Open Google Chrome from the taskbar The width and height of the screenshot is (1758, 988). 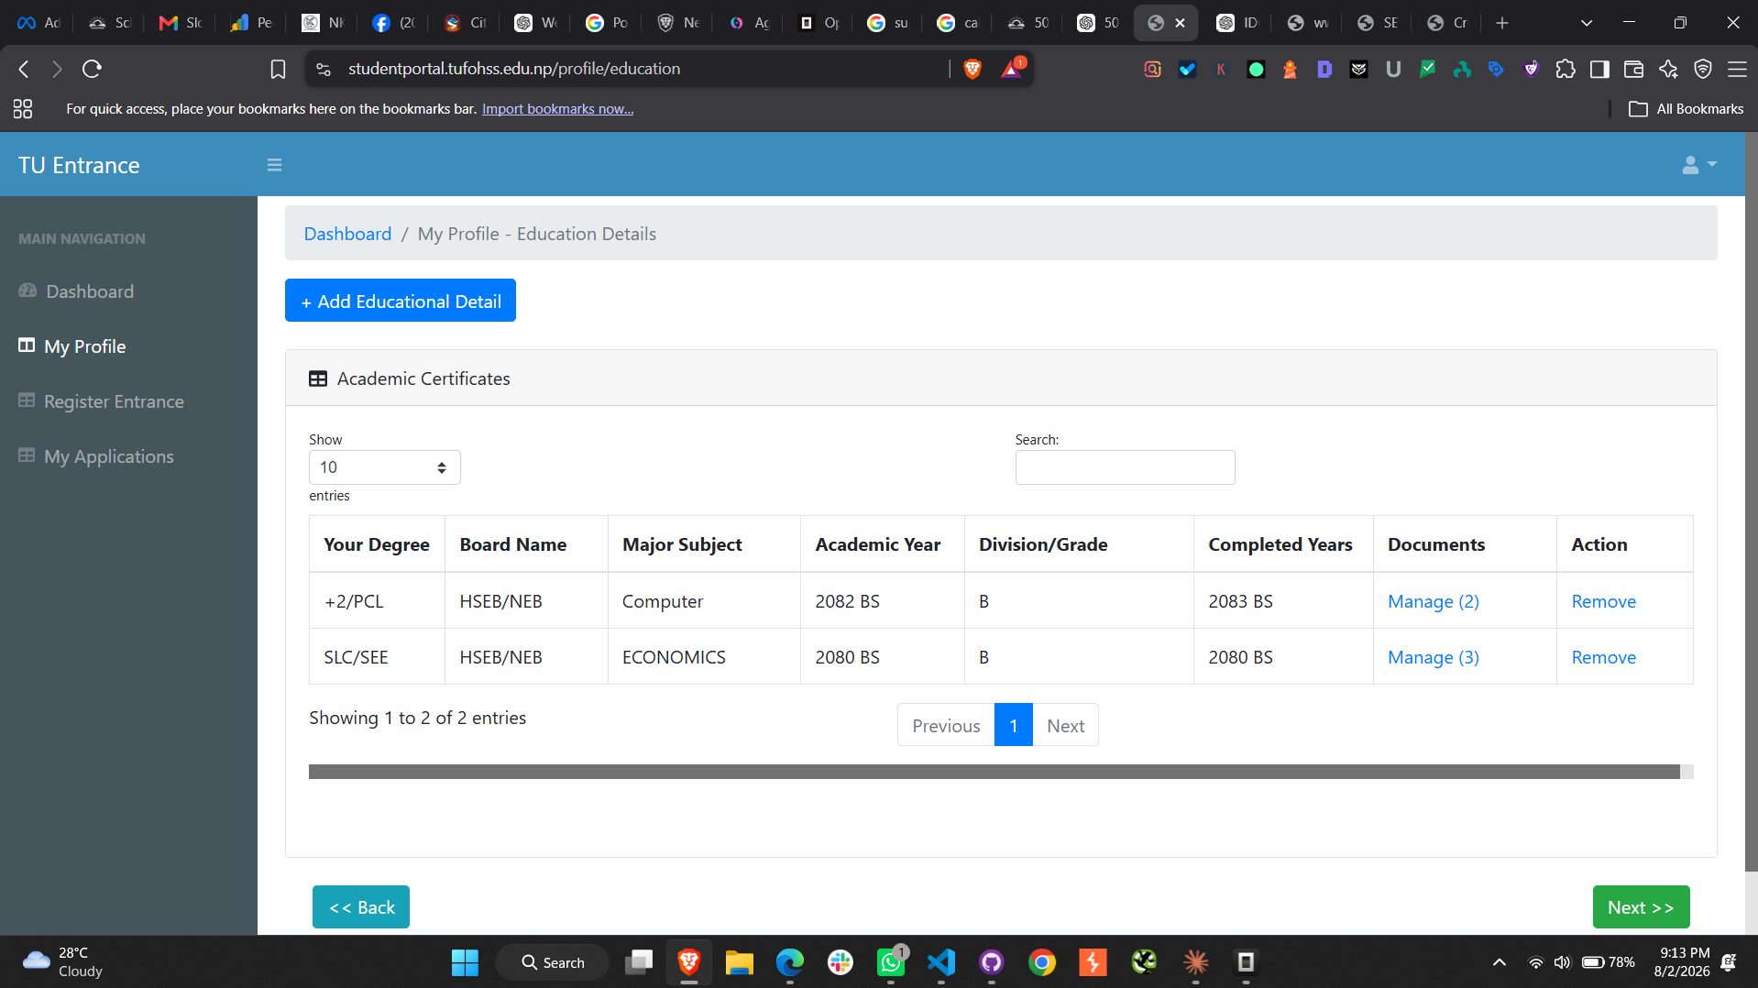pos(1042,962)
